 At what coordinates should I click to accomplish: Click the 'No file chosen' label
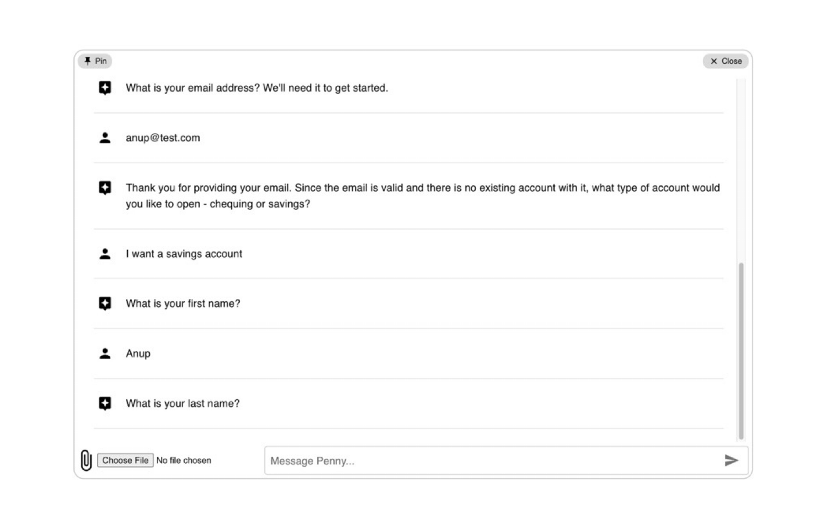click(184, 460)
